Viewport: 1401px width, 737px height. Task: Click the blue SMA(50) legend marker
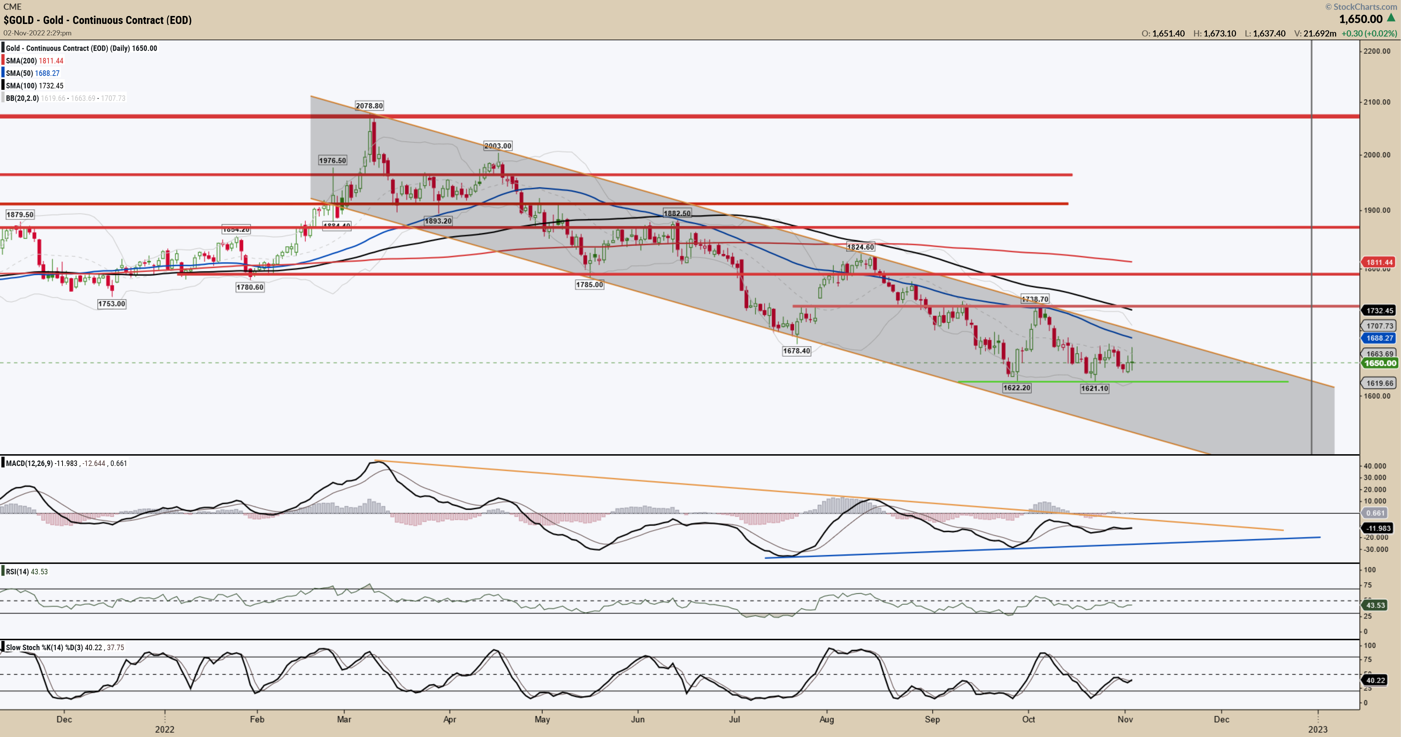pyautogui.click(x=3, y=73)
